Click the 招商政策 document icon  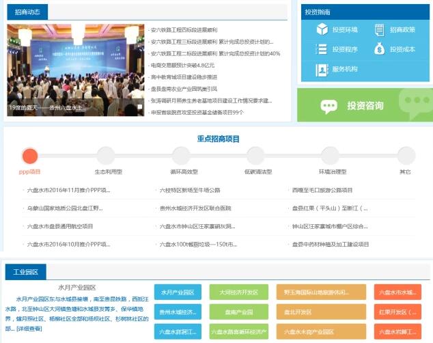click(x=379, y=30)
